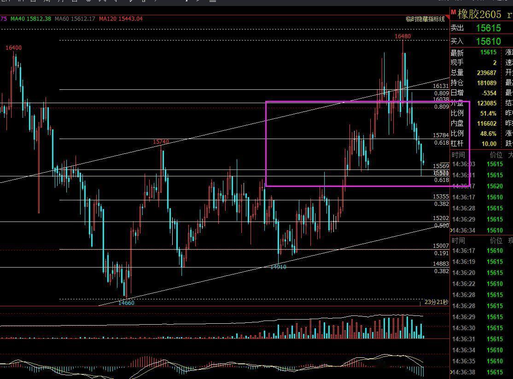The height and width of the screenshot is (379, 513).
Task: Click the 15007 Fibonacci level label
Action: tap(441, 246)
